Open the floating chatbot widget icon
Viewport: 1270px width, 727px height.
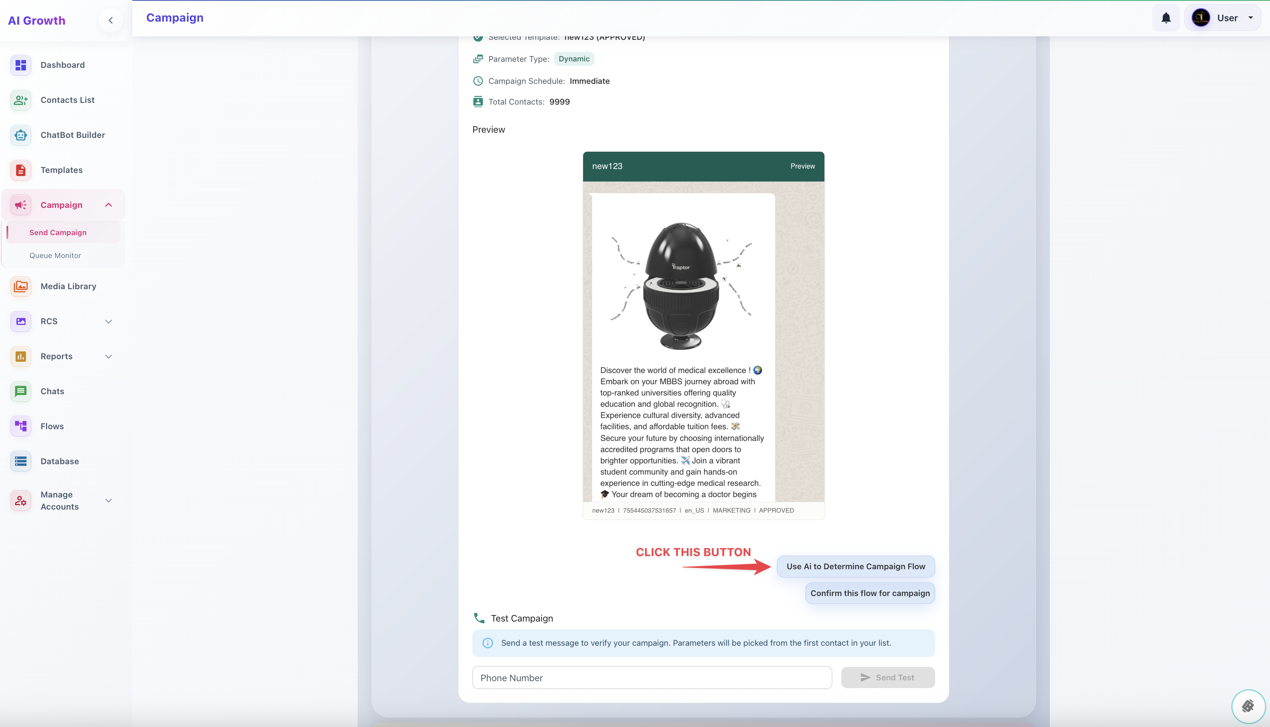(1248, 706)
